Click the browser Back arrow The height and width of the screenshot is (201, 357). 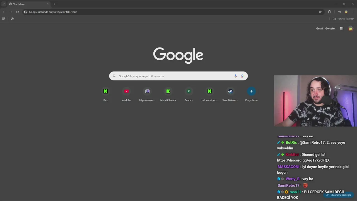pyautogui.click(x=4, y=12)
